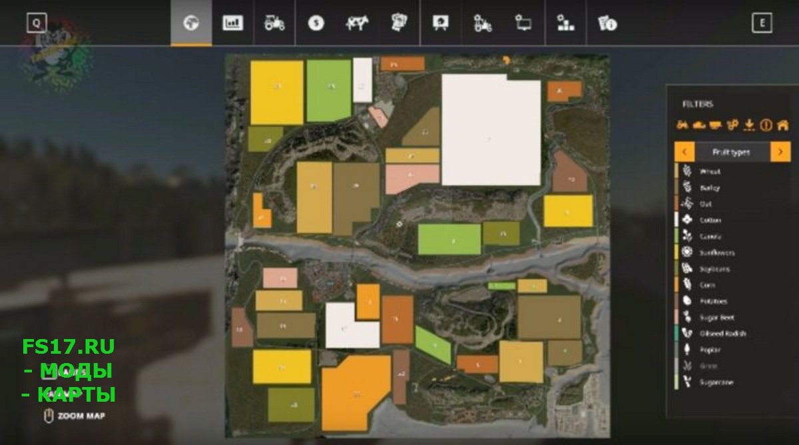Screen dimensions: 799x445
Task: Toggle Soybeans fruit type visibility
Action: coord(732,268)
